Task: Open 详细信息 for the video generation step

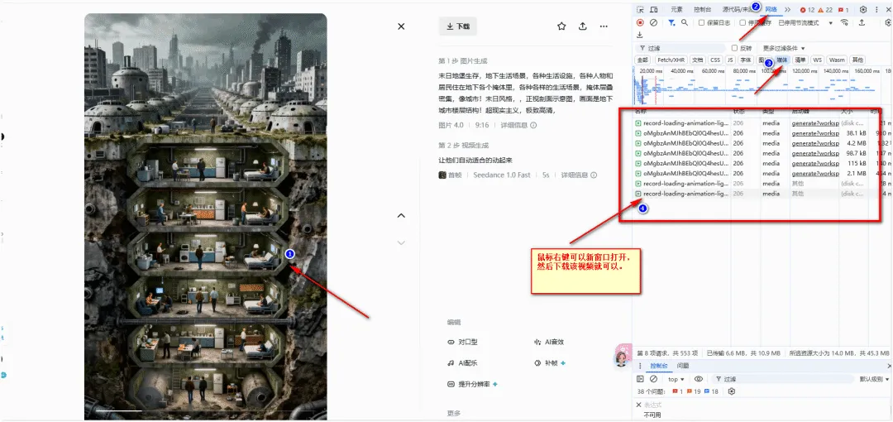Action: pyautogui.click(x=579, y=175)
